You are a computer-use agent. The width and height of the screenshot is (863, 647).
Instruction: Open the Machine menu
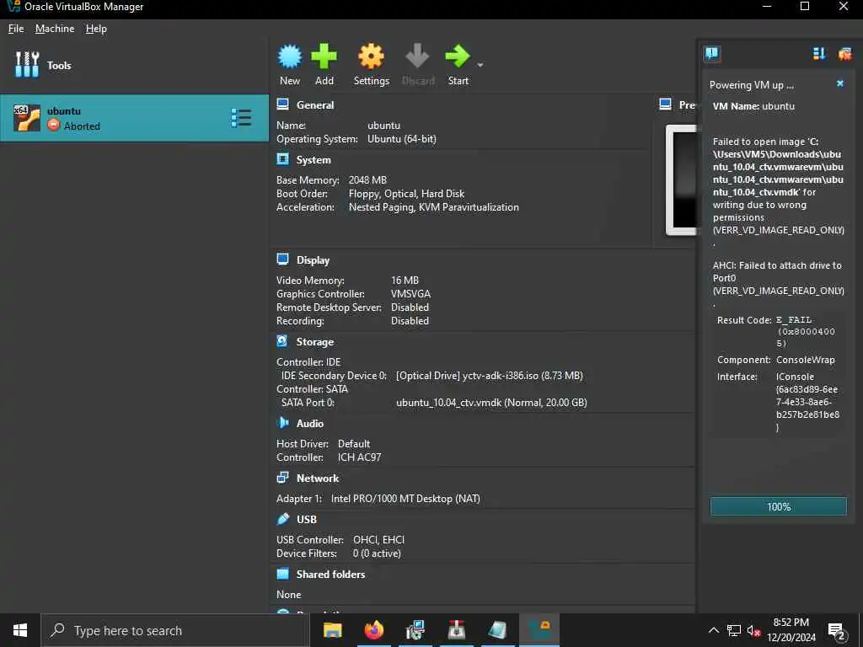pos(55,29)
